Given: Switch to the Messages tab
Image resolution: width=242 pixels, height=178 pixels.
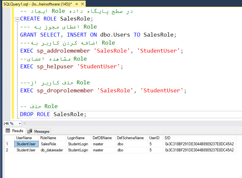Looking at the screenshot, I should pyautogui.click(x=38, y=131).
